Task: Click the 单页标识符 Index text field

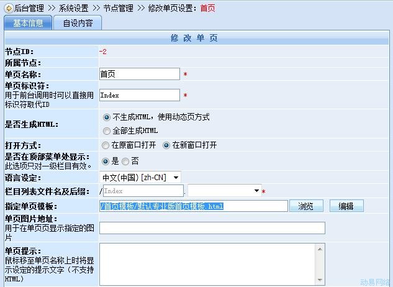Action: click(139, 96)
